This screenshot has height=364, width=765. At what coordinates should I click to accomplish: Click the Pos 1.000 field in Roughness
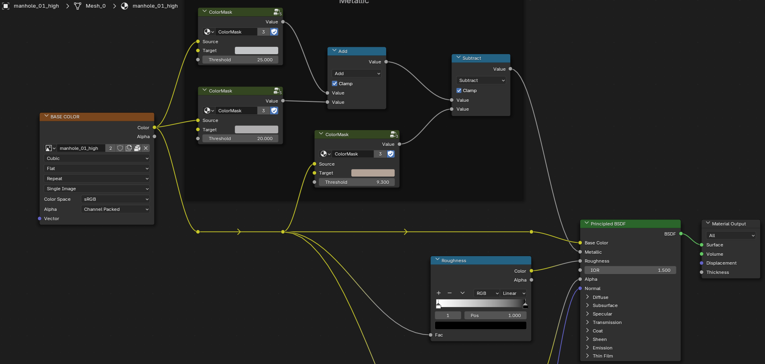pos(495,316)
